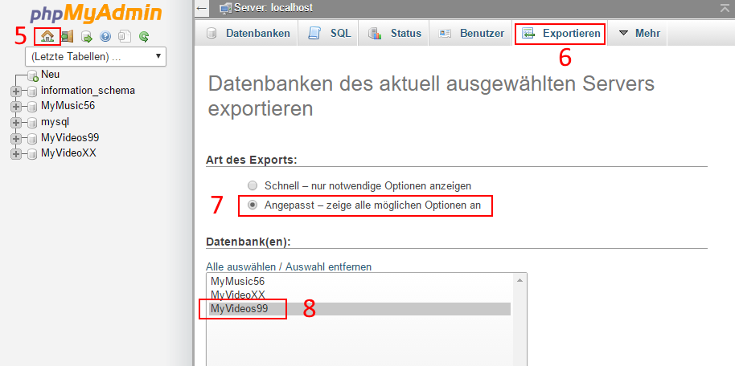
Task: Click the MyVideos99 database icon in tree
Action: [x=32, y=139]
